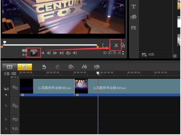
Task: Collapse the options panel with the double chevron
Action: pos(175,56)
